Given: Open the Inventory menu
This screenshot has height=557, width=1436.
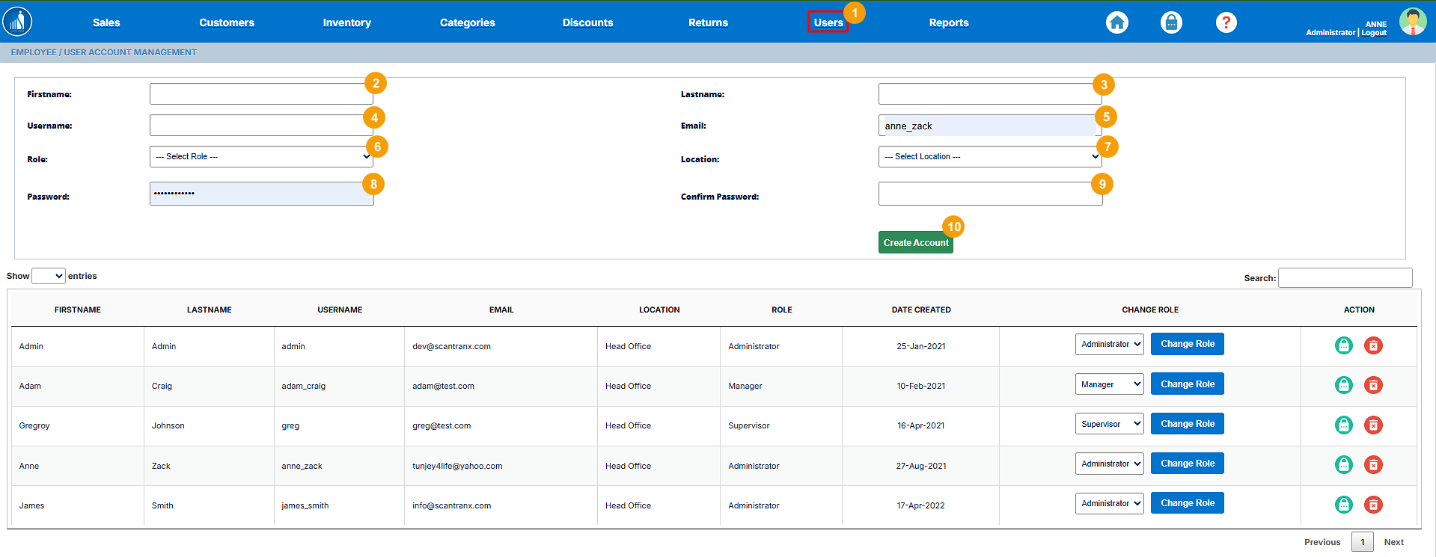Looking at the screenshot, I should pos(346,23).
